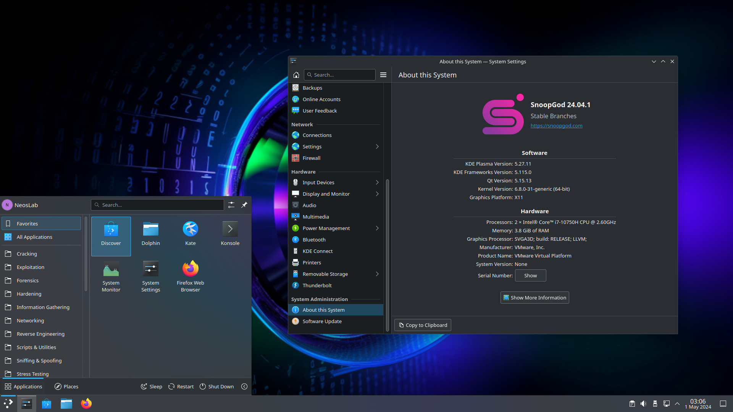Expand Display and Monitor submenu arrow
Viewport: 733px width, 412px height.
pos(377,194)
